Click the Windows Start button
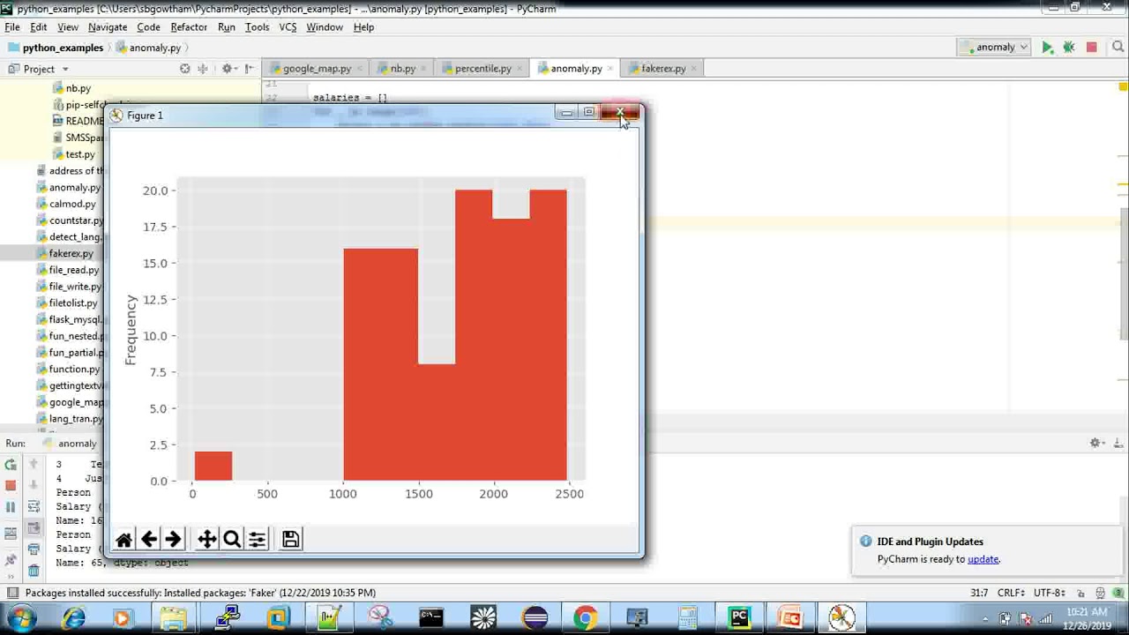Viewport: 1129px width, 635px height. (21, 617)
